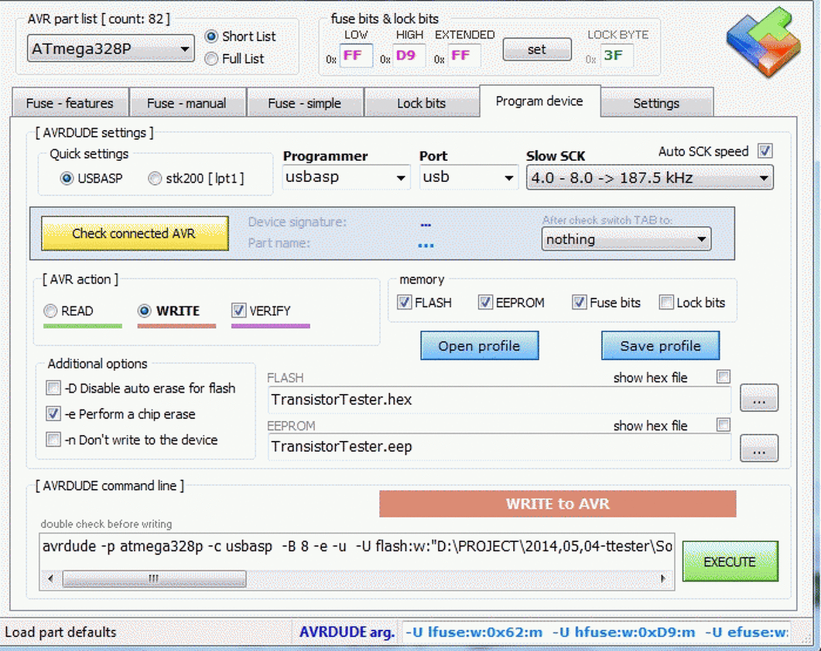Click the EXTENDED fuse value field
This screenshot has width=821, height=651.
coord(463,56)
